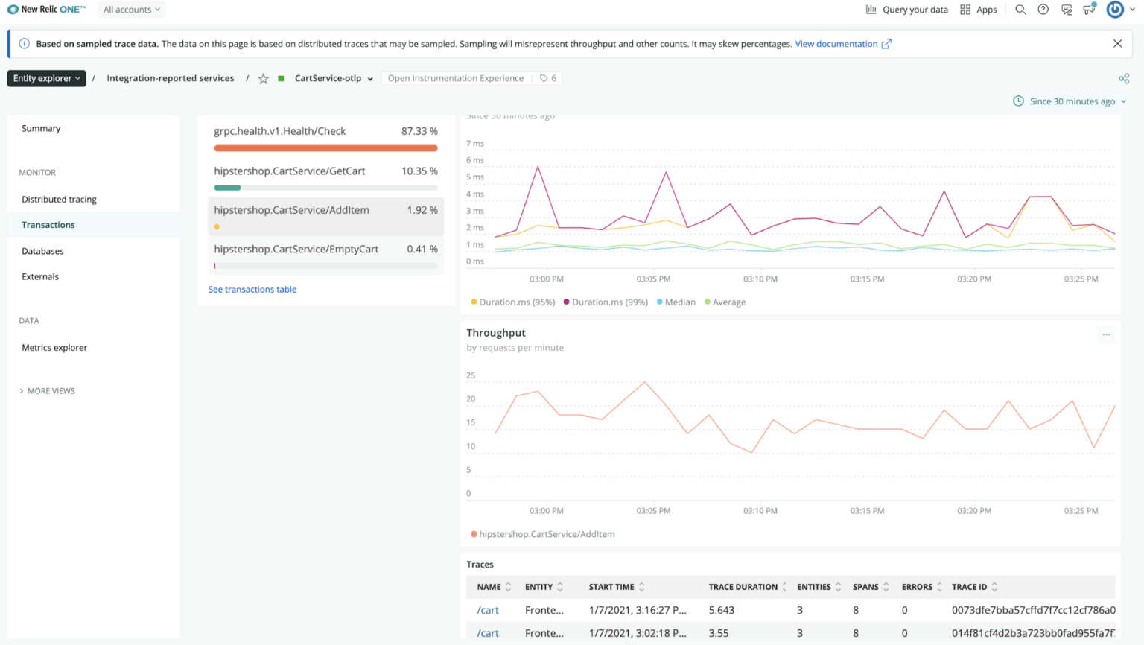Open the announcements megaphone icon
The width and height of the screenshot is (1144, 645).
1090,9
